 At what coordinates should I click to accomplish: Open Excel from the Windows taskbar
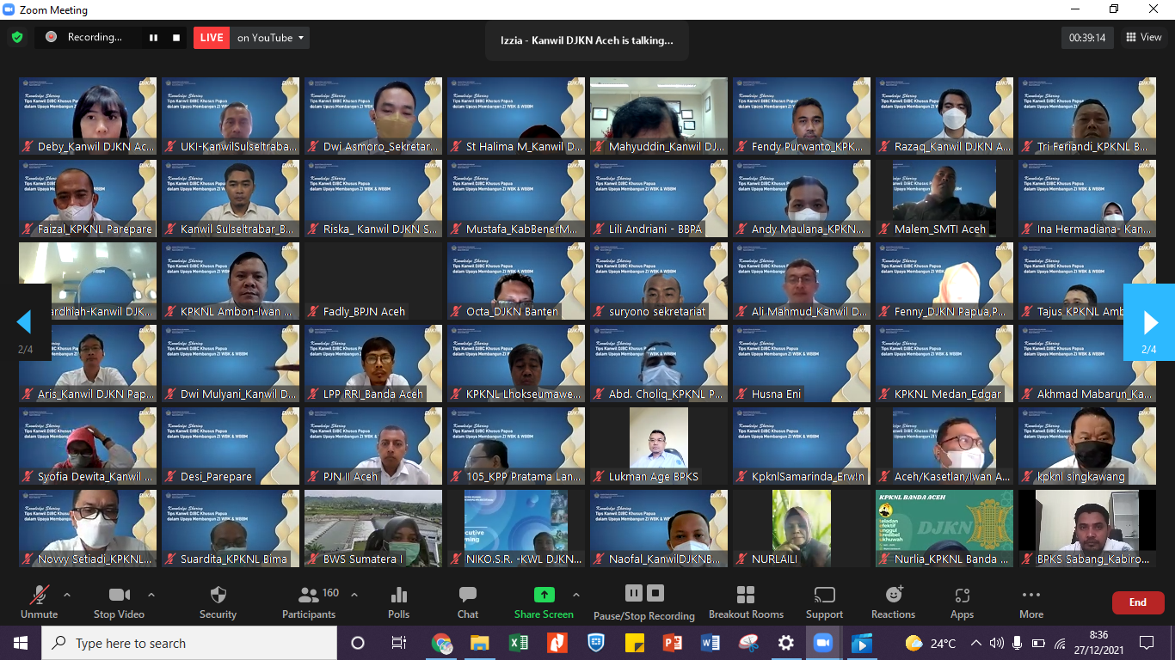(518, 643)
